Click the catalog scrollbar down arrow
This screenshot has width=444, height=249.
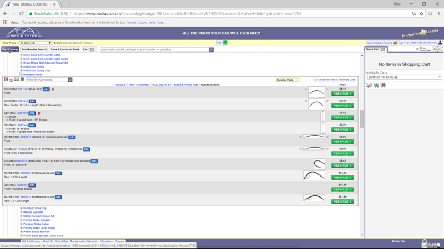pyautogui.click(x=362, y=235)
